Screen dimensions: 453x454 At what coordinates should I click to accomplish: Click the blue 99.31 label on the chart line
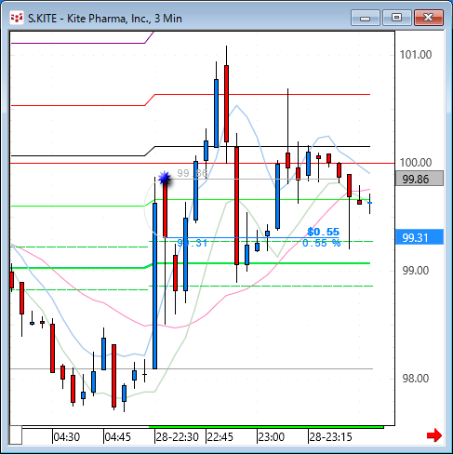(193, 243)
